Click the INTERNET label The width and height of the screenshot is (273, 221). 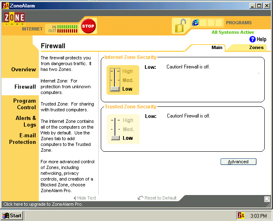pyautogui.click(x=32, y=29)
